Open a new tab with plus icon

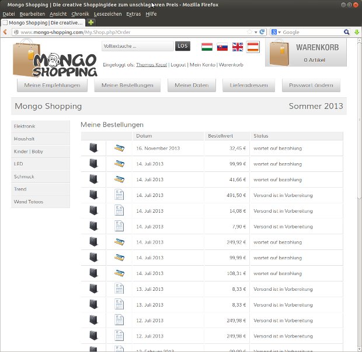point(91,23)
